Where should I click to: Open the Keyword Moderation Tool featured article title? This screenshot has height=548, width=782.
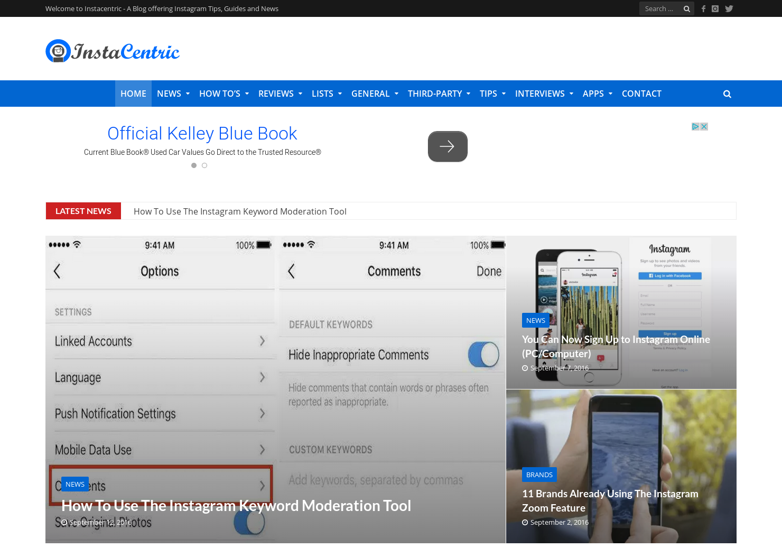[236, 506]
